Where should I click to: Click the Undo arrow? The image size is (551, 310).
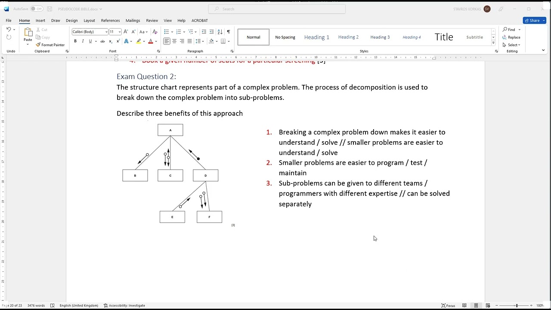9,30
